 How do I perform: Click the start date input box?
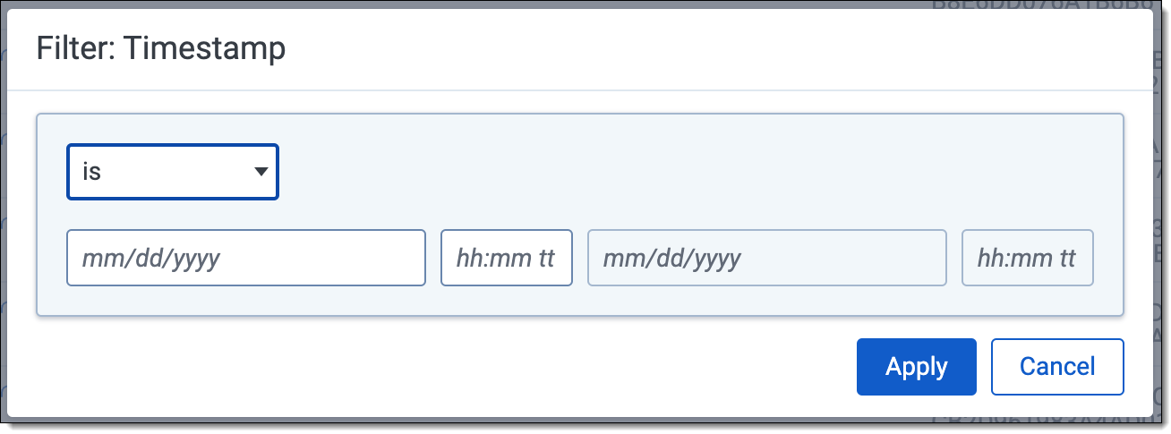pyautogui.click(x=246, y=259)
